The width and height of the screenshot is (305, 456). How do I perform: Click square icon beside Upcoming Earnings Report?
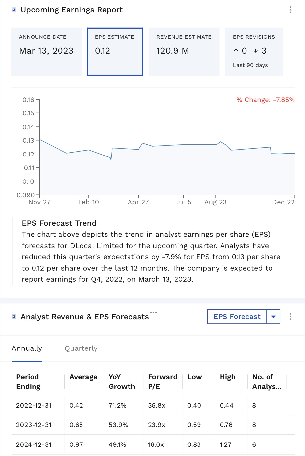[14, 10]
